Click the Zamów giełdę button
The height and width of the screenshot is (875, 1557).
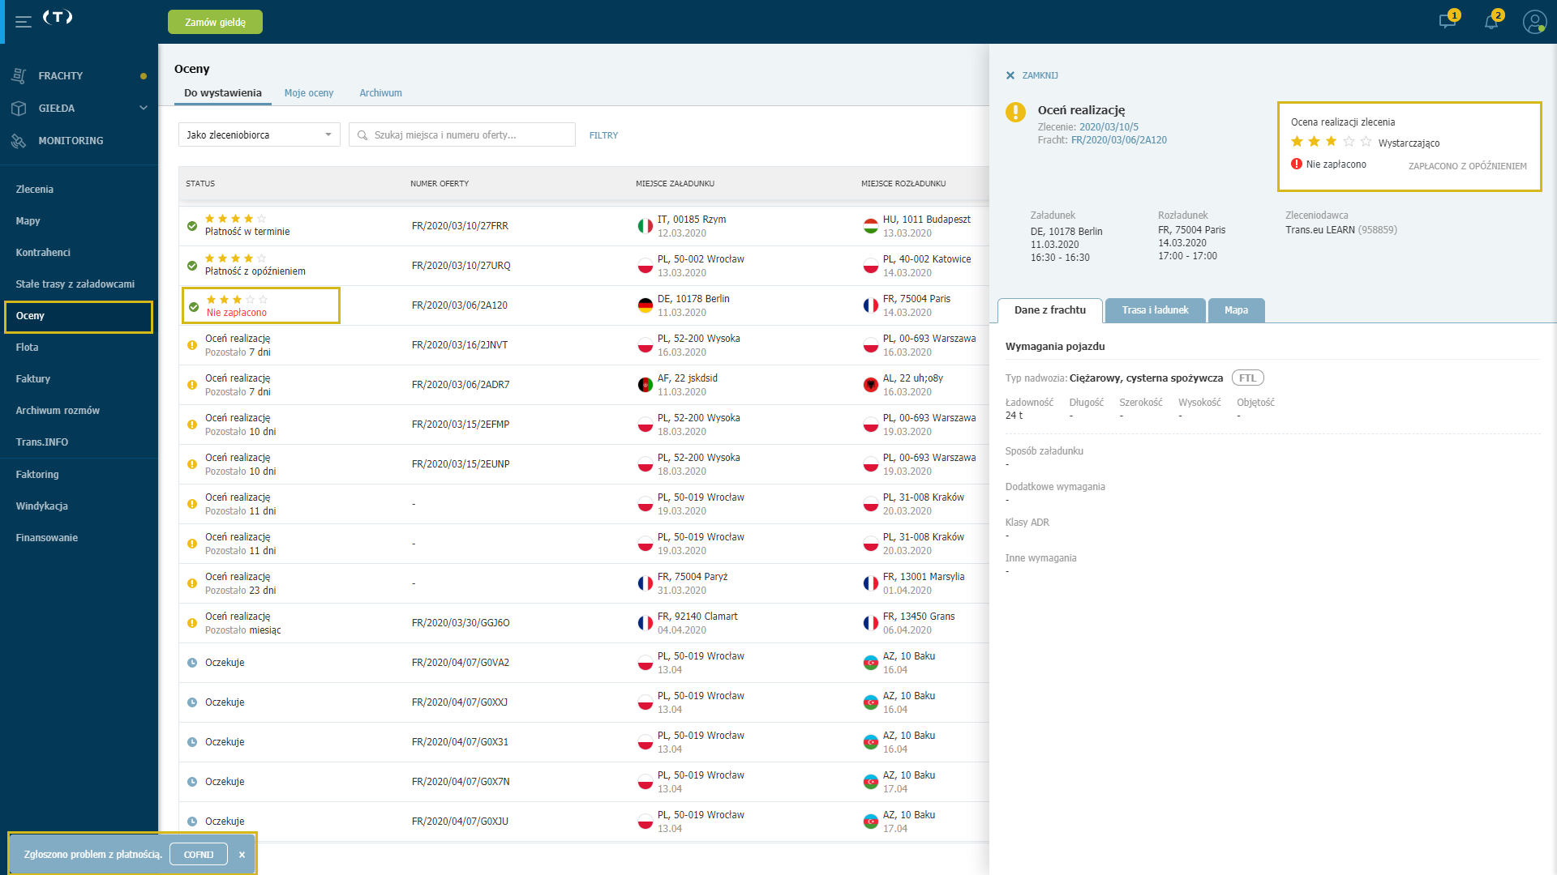click(215, 22)
